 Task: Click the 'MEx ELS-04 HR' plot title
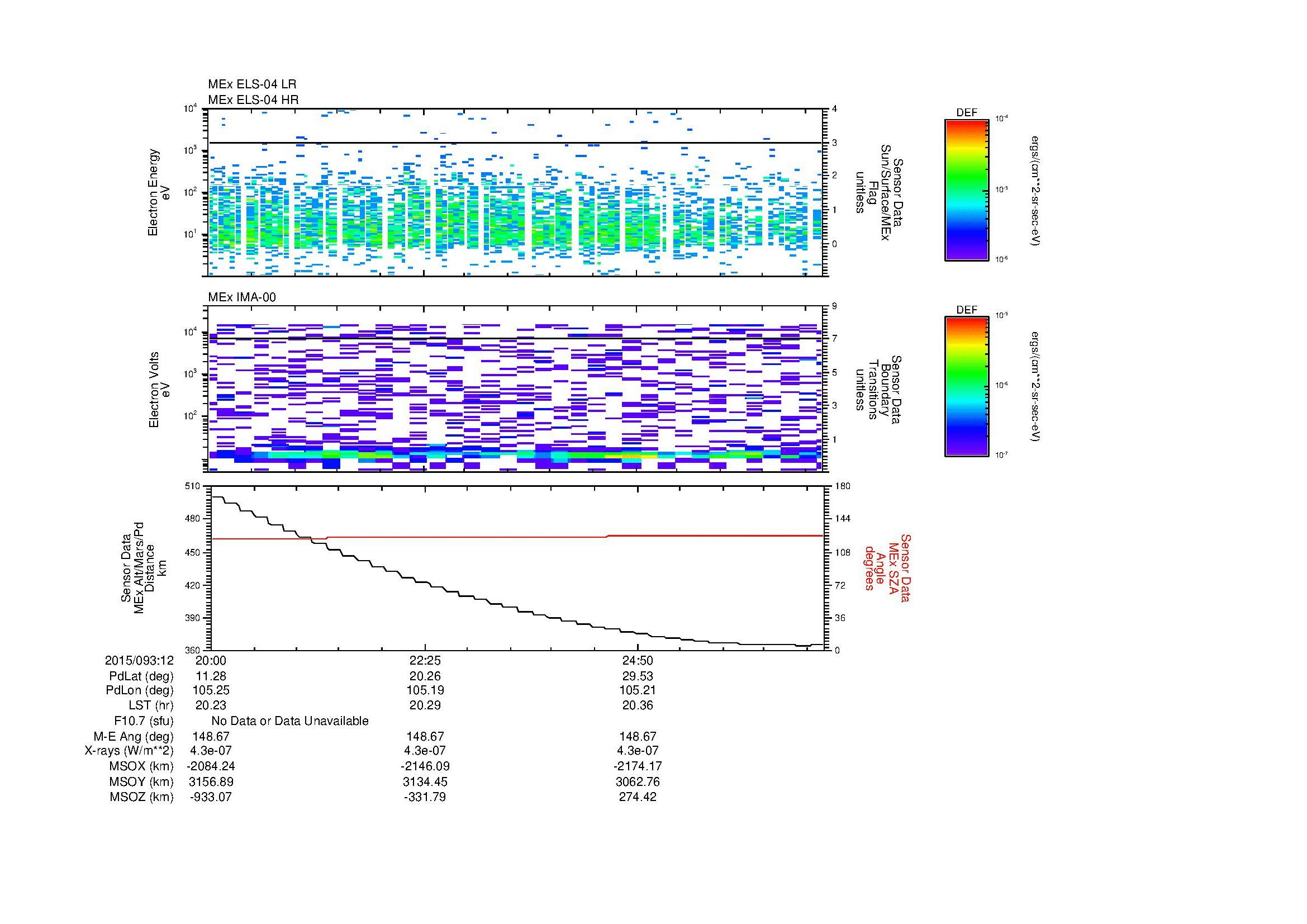253,99
